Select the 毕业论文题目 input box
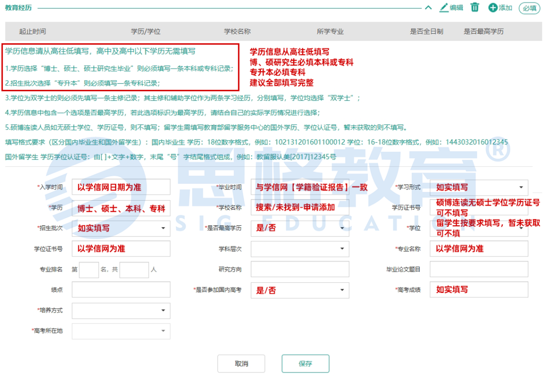Screen dimensions: 545x376 pos(478,269)
